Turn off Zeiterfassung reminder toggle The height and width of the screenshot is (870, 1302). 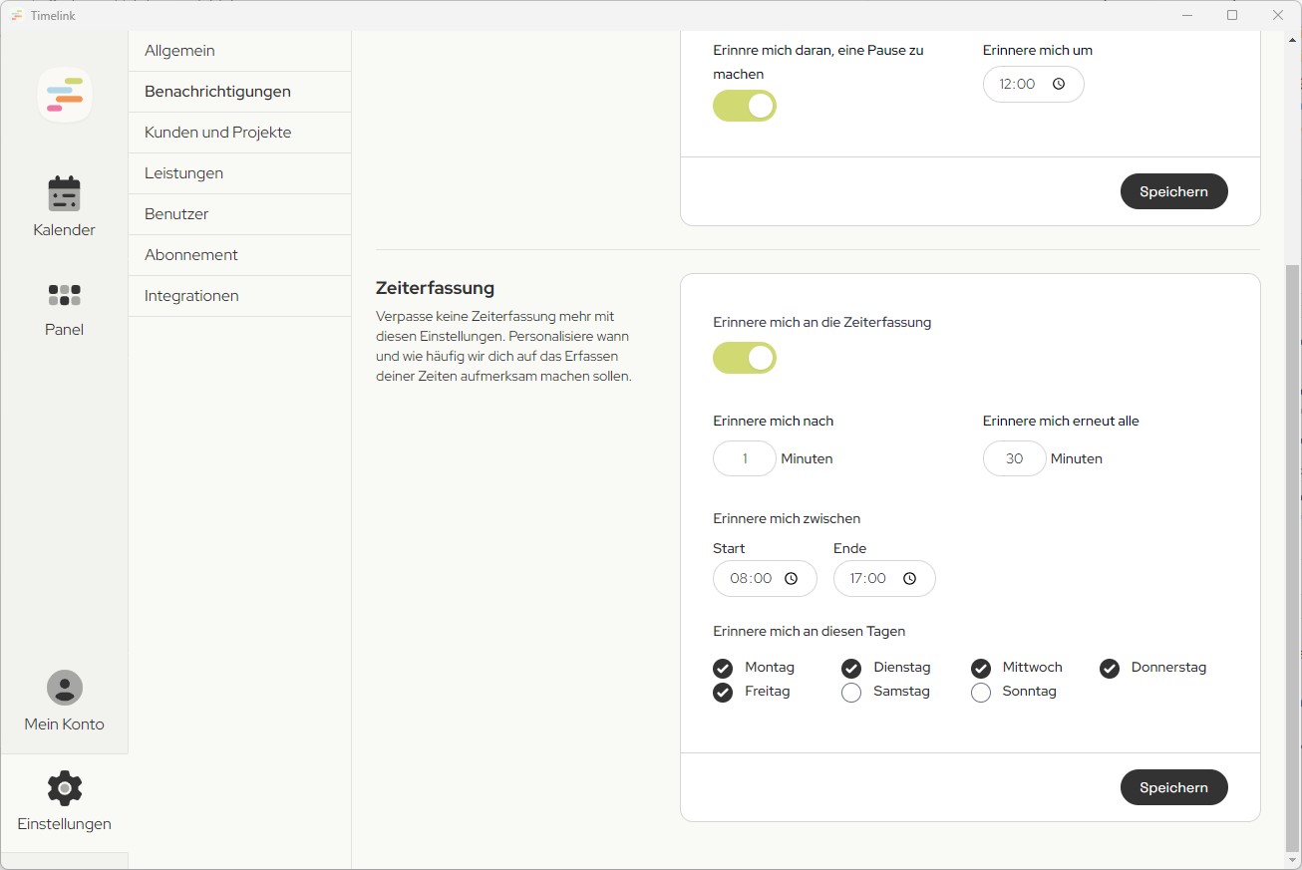tap(745, 358)
